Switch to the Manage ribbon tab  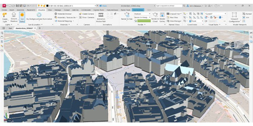coord(58,10)
